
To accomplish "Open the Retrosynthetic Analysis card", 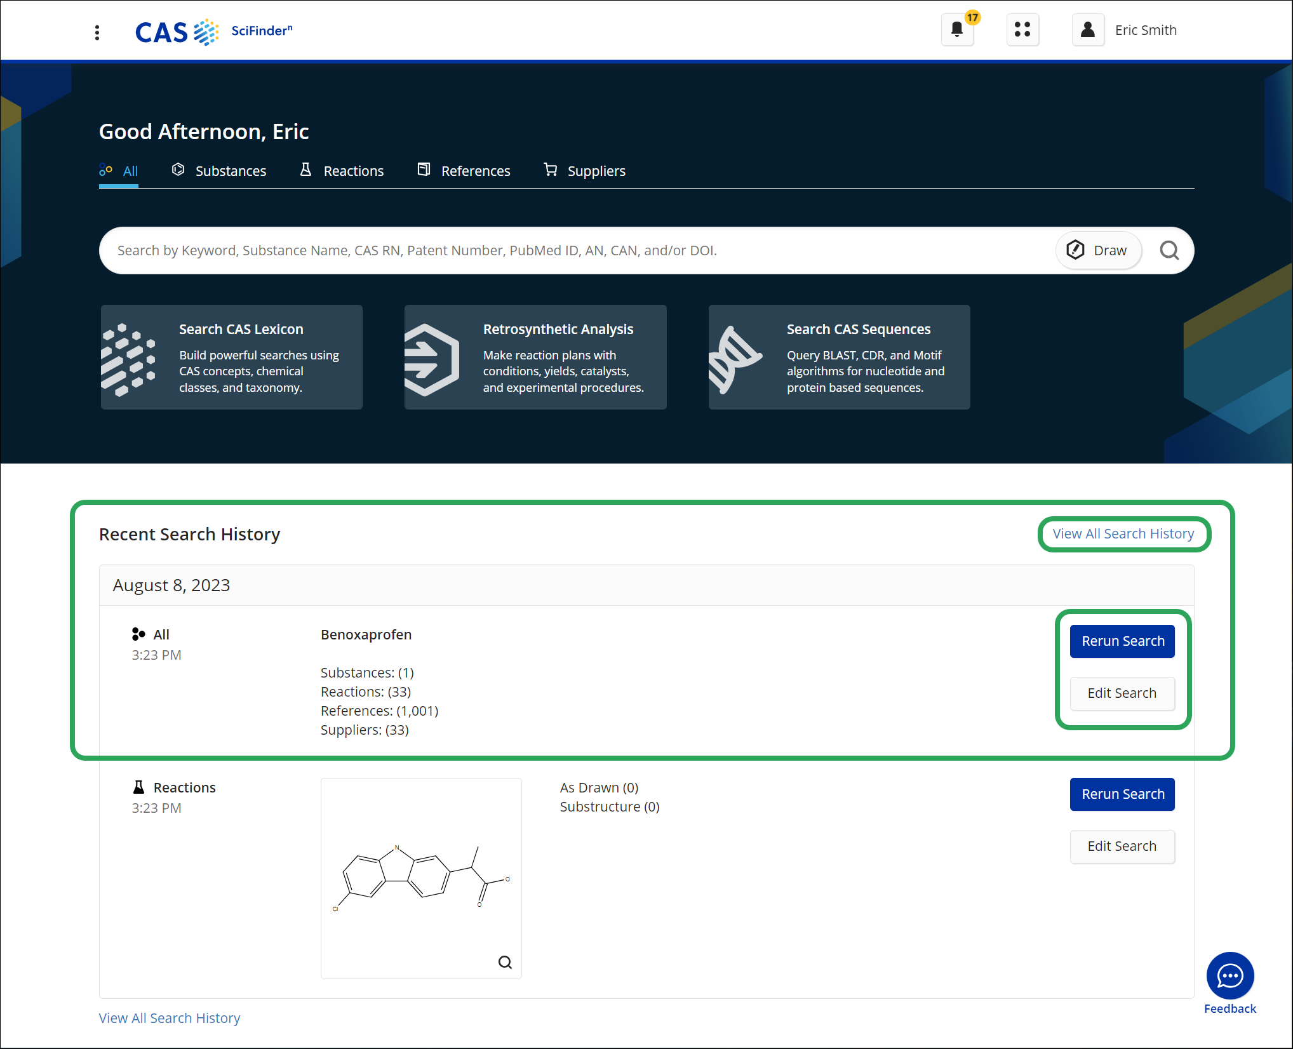I will (535, 357).
